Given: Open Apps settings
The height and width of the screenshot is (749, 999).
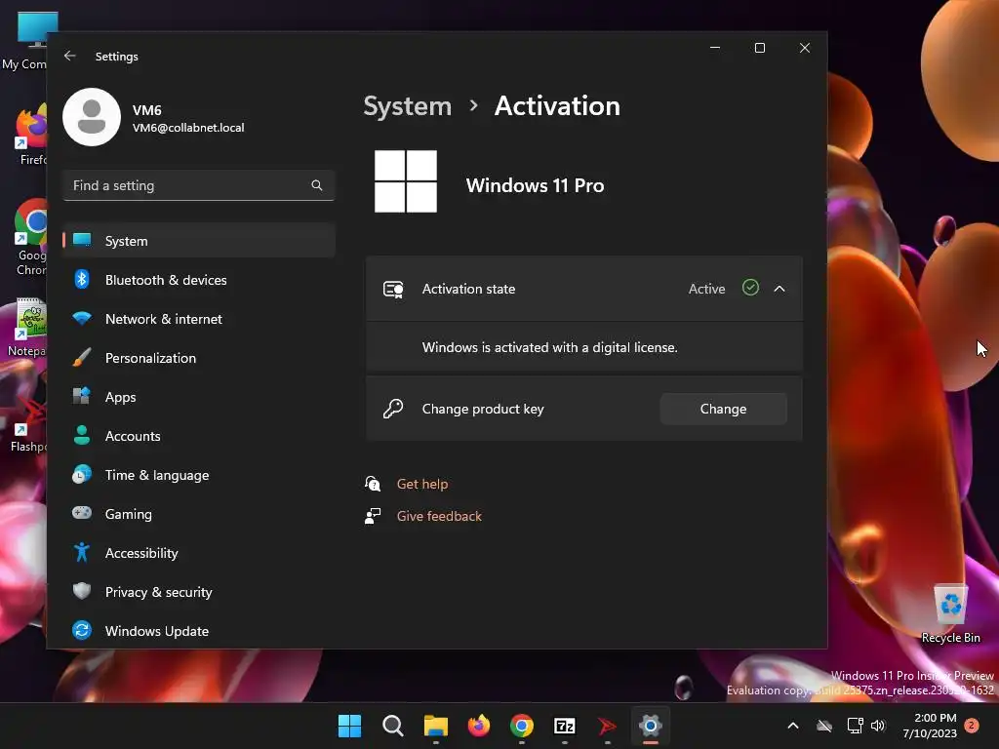Looking at the screenshot, I should click(x=199, y=397).
